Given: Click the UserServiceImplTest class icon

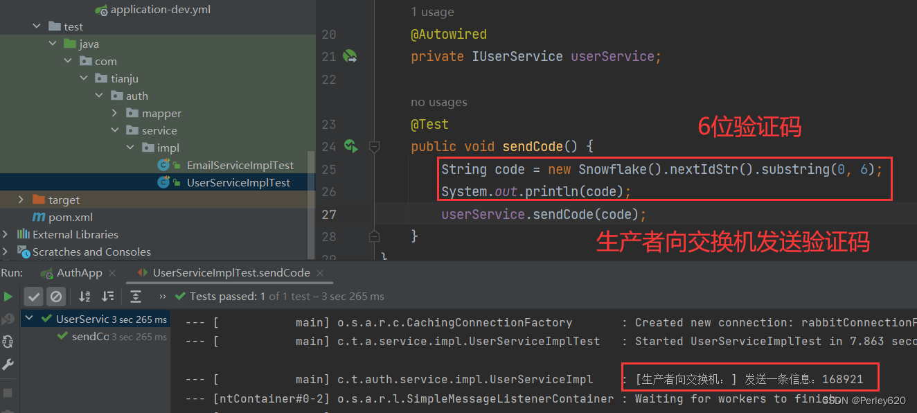Looking at the screenshot, I should 164,183.
